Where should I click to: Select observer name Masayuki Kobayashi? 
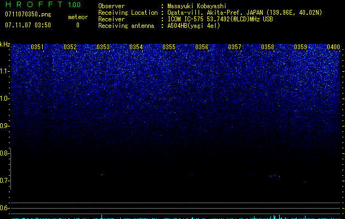[x=197, y=6]
